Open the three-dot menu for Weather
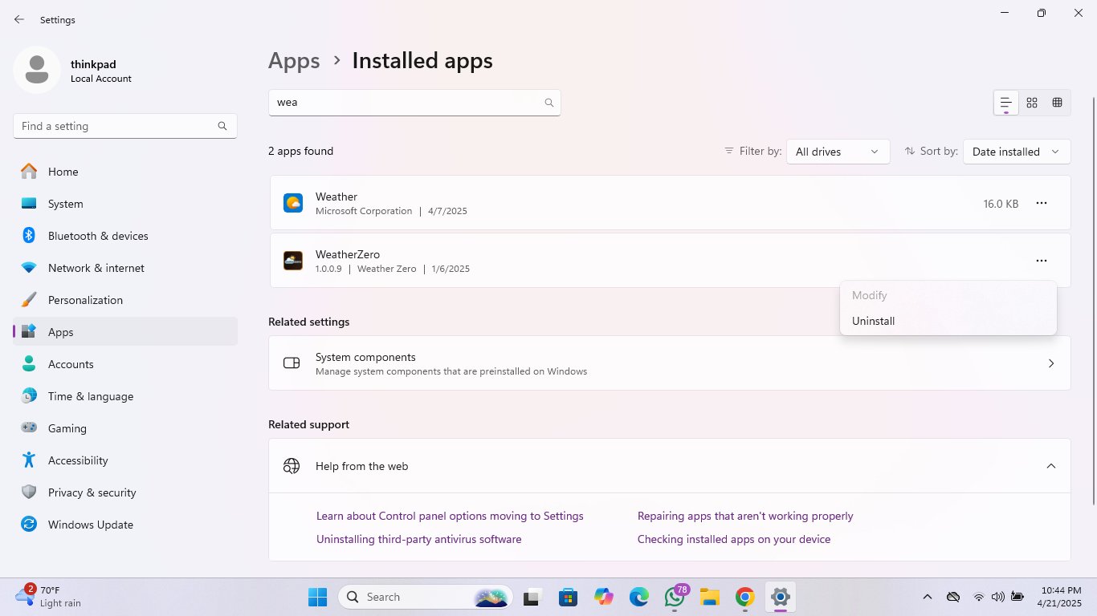This screenshot has width=1097, height=616. coord(1042,203)
